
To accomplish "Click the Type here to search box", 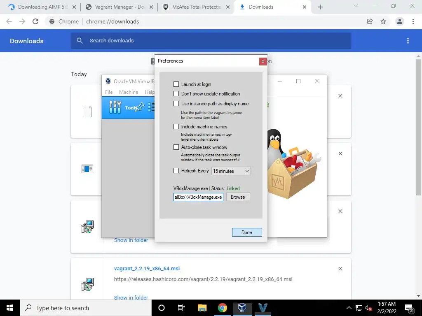I will point(86,308).
